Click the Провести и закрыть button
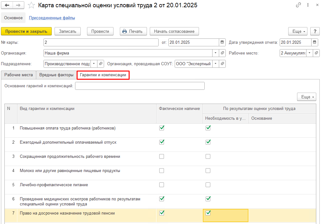321x224 pixels. coord(26,31)
